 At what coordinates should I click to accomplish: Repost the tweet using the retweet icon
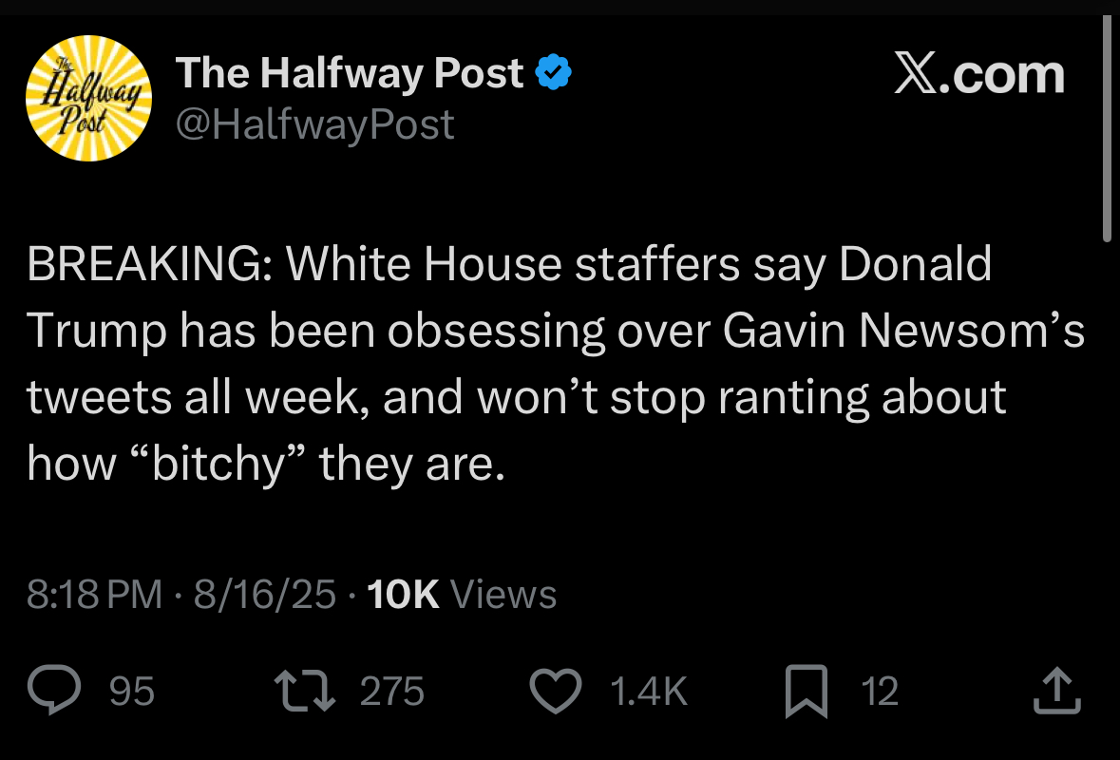point(304,691)
